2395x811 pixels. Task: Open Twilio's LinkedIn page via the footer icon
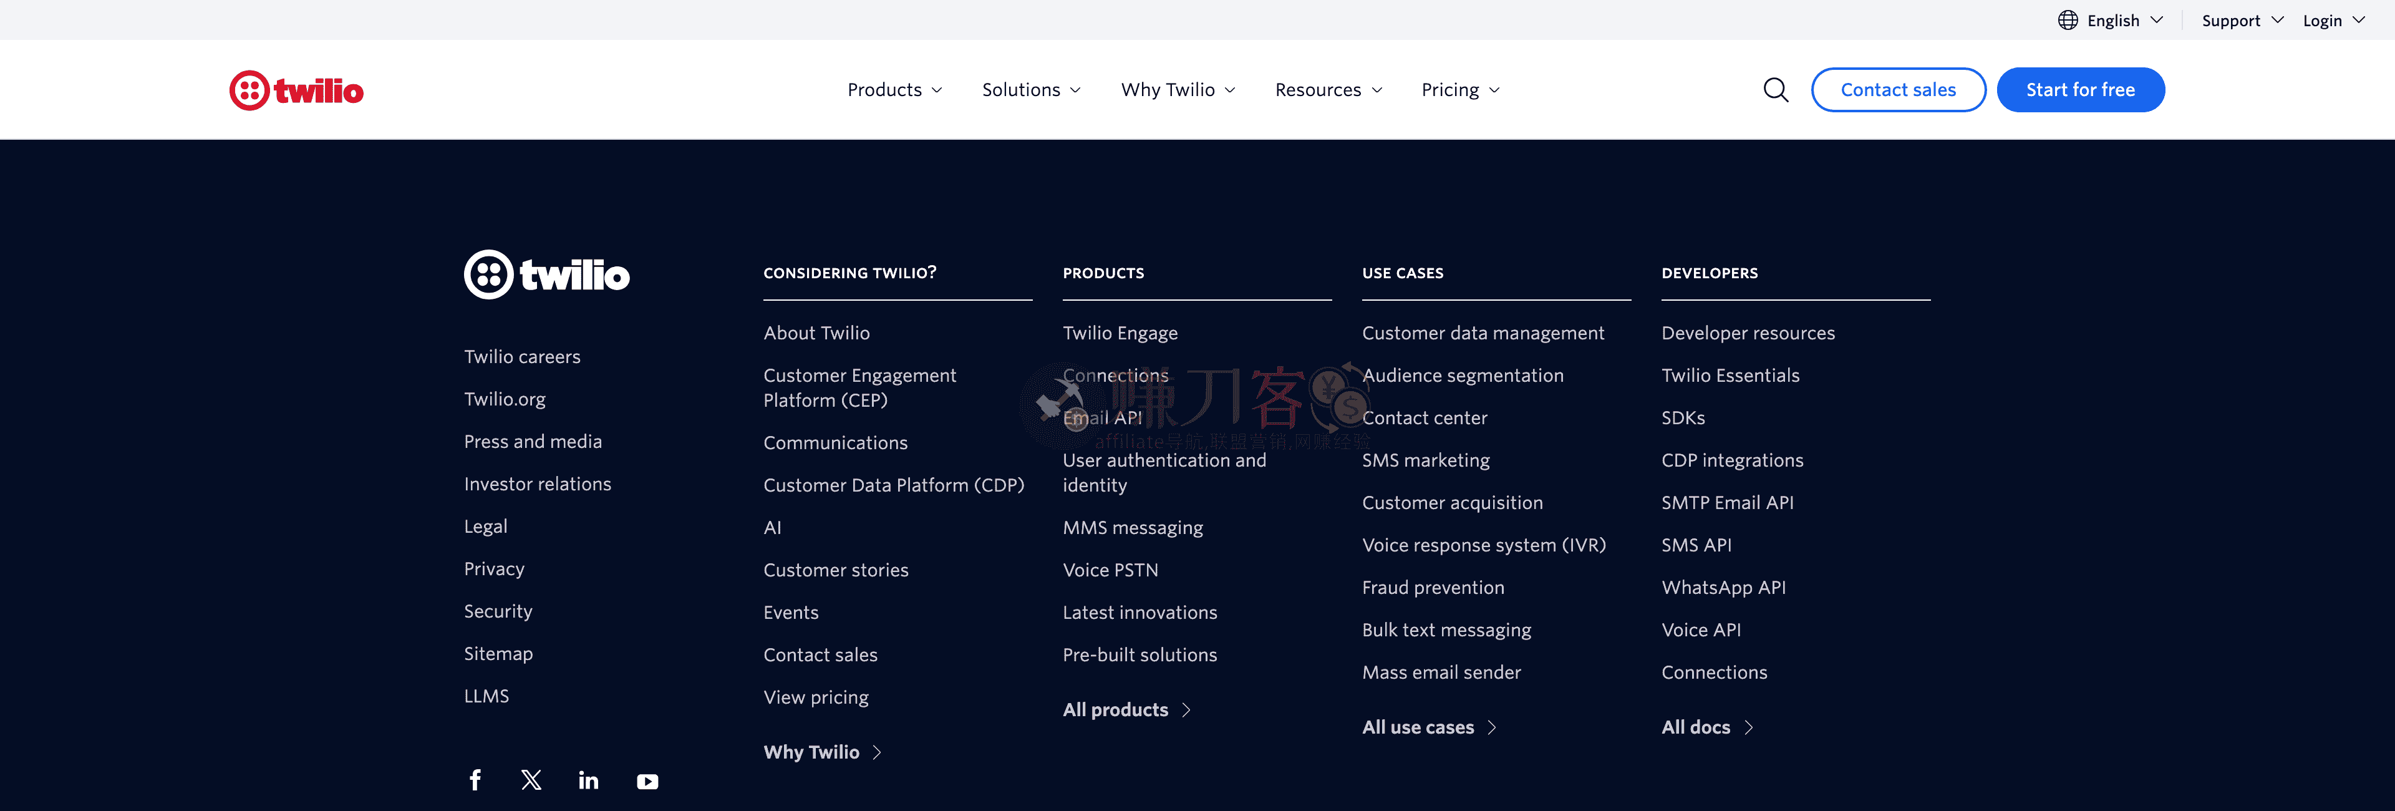589,780
